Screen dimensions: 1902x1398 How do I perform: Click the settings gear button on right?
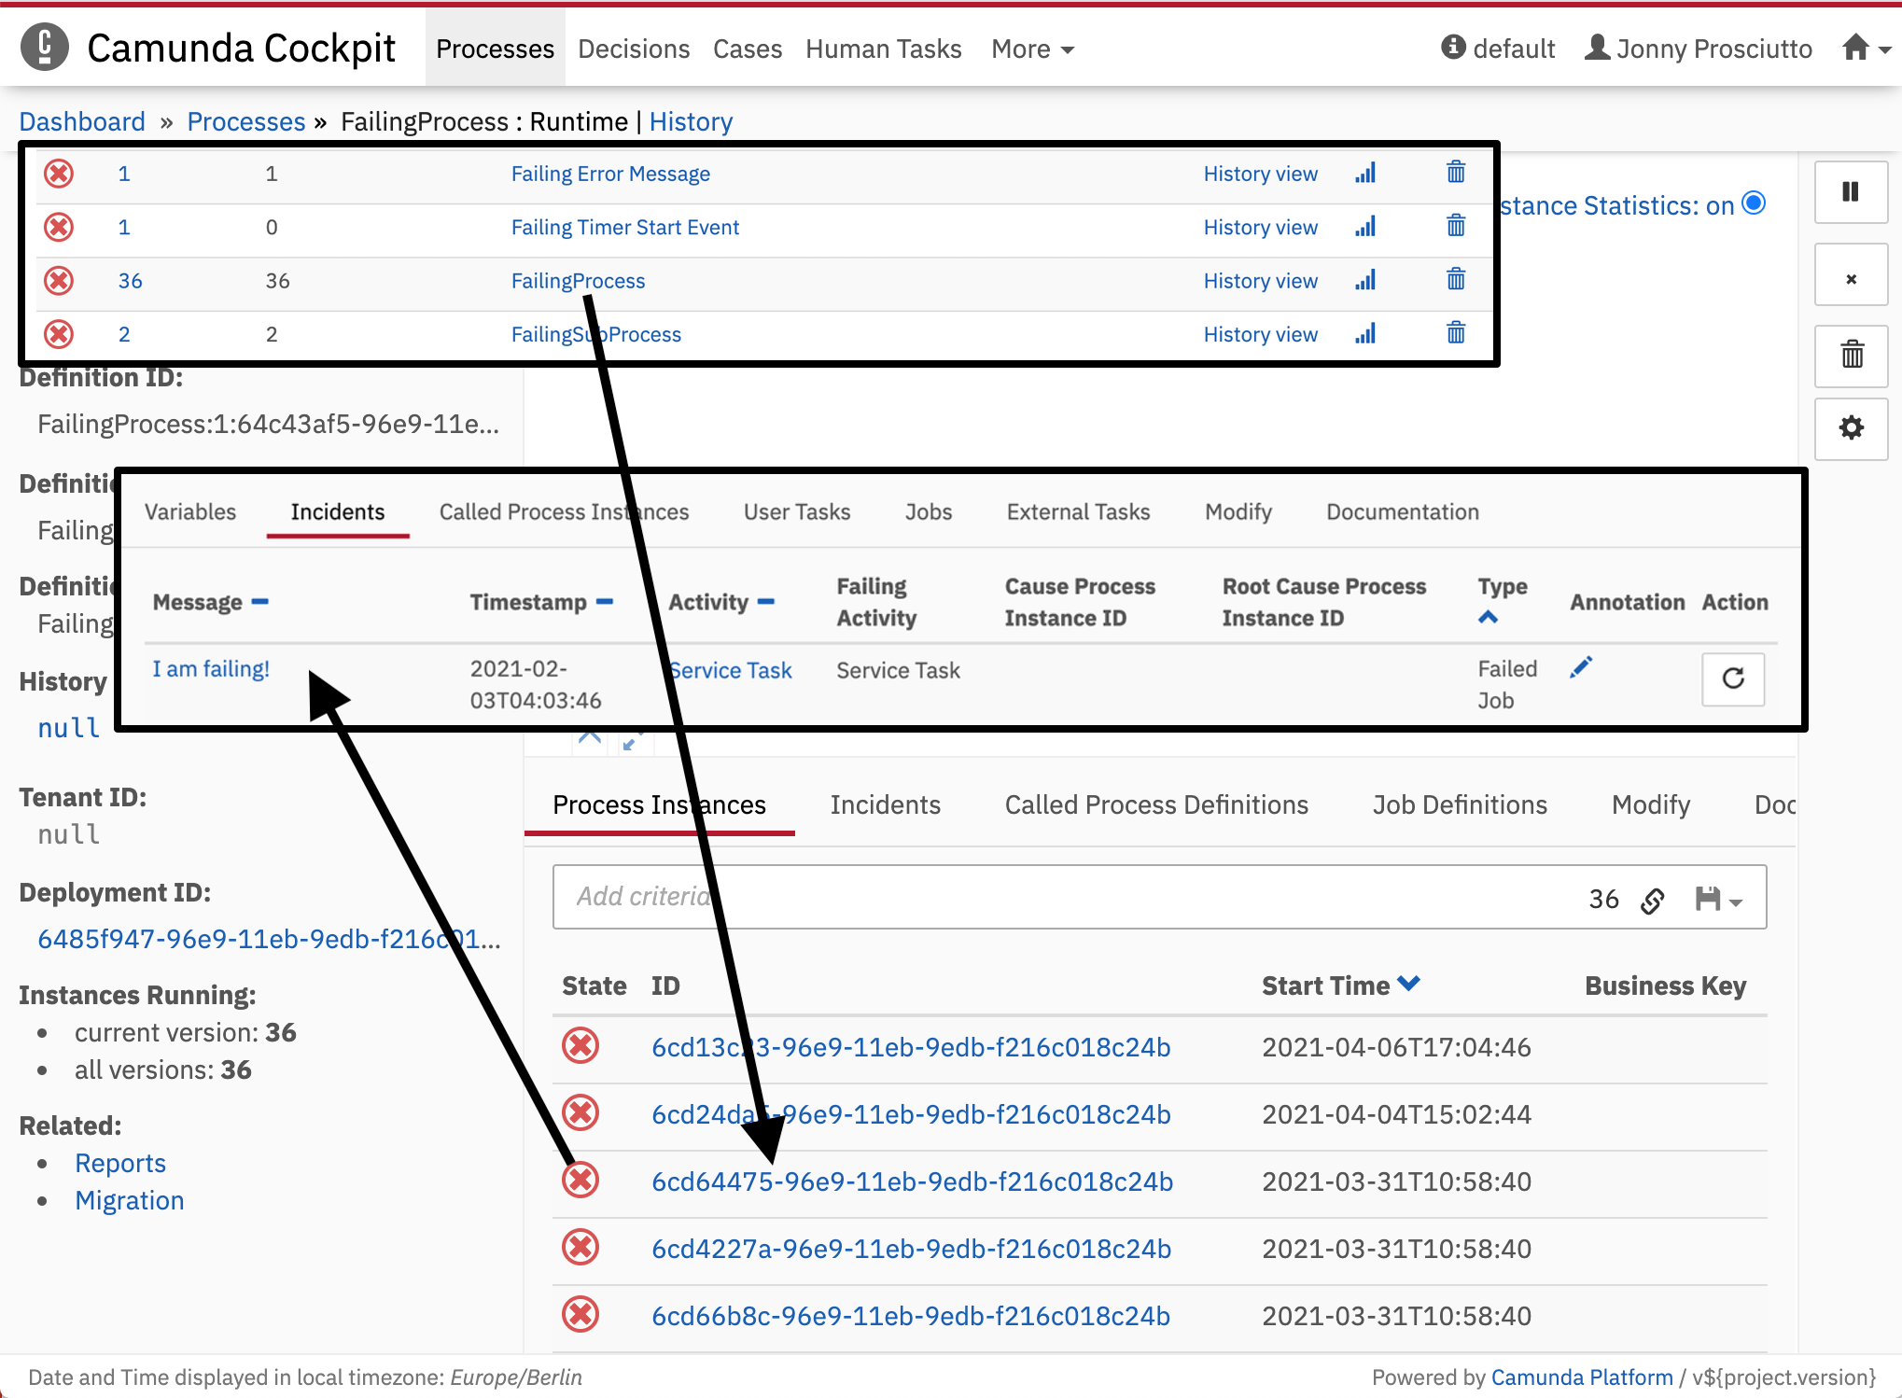(1850, 428)
